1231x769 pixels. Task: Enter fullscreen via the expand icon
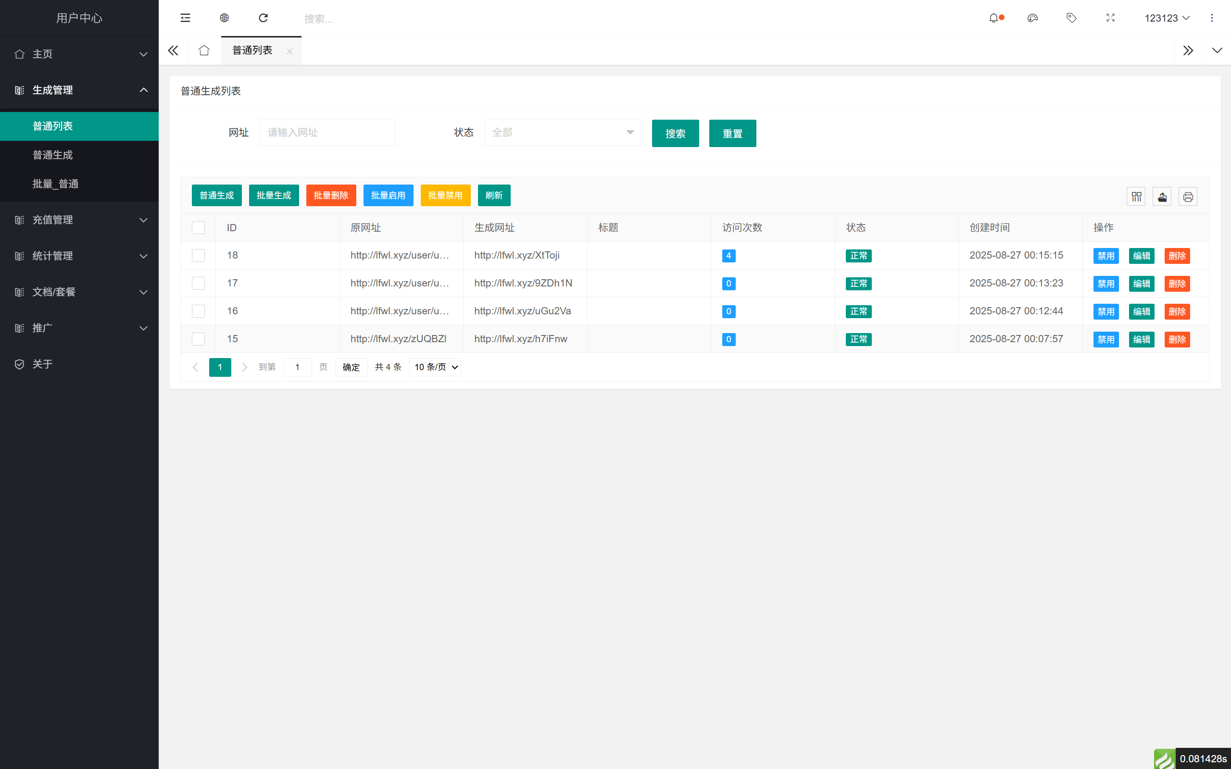tap(1110, 18)
